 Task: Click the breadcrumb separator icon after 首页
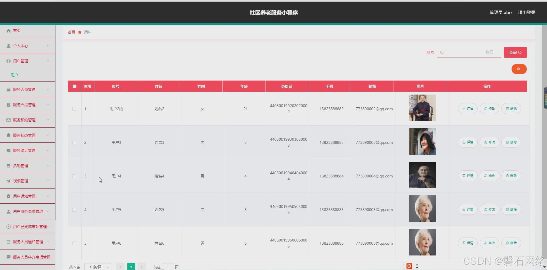(x=80, y=32)
